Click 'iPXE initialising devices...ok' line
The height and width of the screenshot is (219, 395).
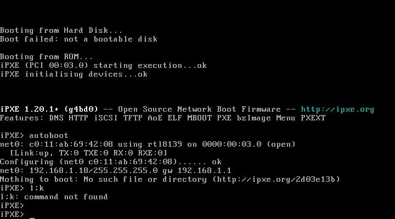pos(74,74)
